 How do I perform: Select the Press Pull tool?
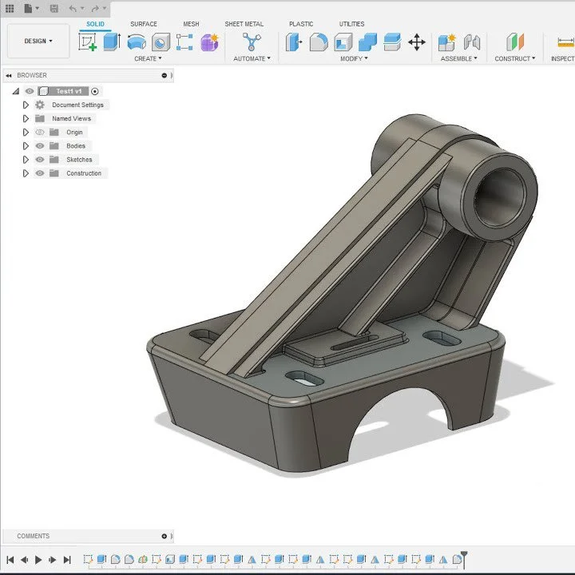293,42
